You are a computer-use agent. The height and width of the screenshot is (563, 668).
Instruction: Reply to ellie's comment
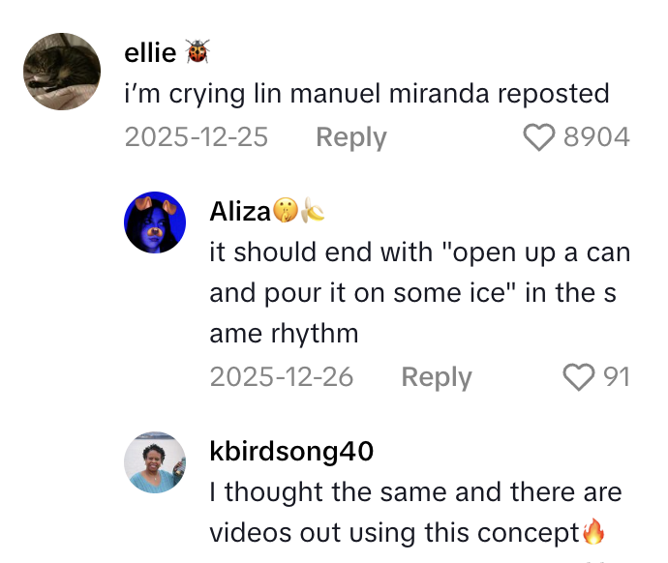(x=351, y=138)
